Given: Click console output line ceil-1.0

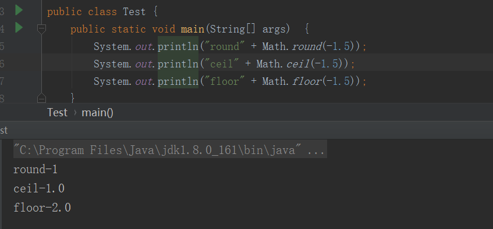Looking at the screenshot, I should tap(39, 188).
